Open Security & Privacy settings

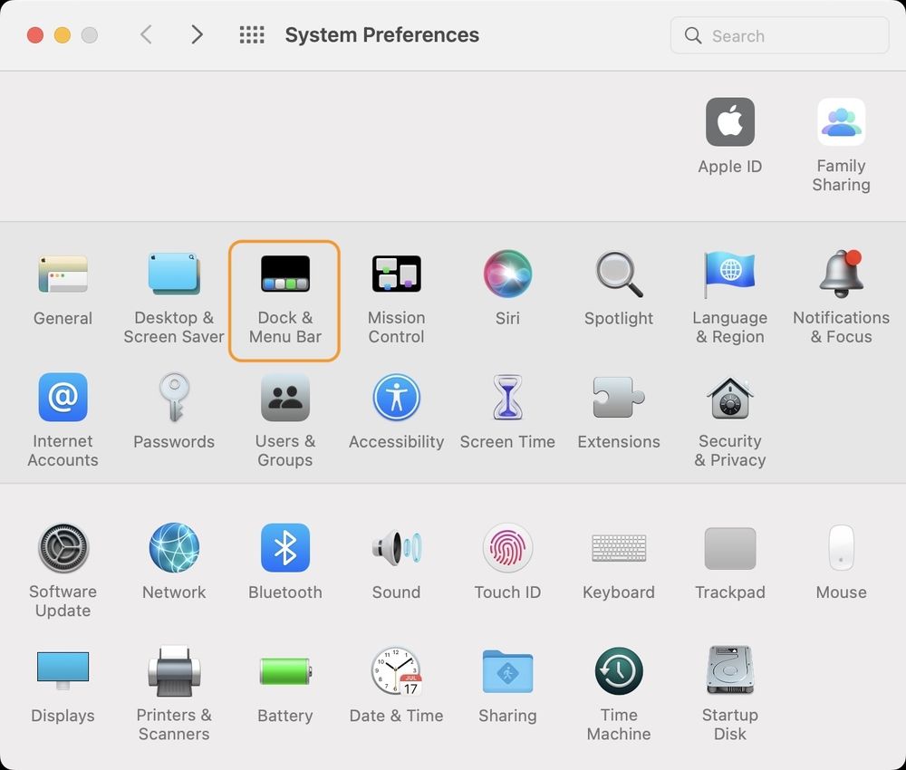click(x=730, y=397)
